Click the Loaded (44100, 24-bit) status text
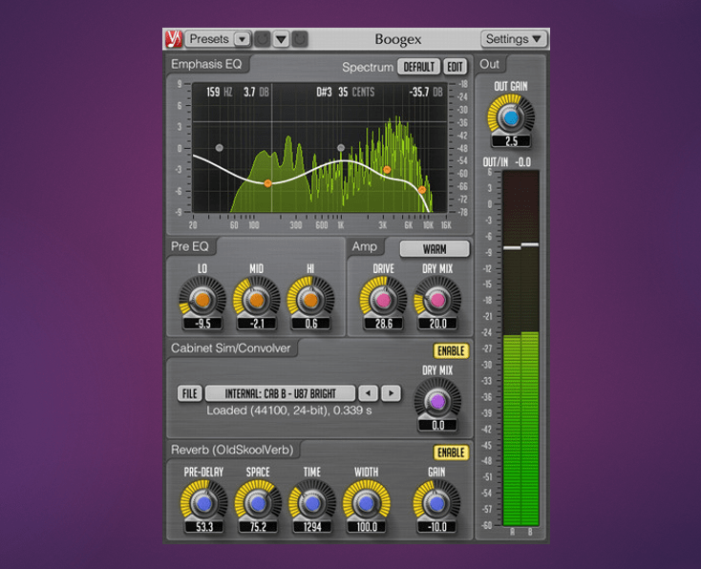701x569 pixels. tap(288, 411)
